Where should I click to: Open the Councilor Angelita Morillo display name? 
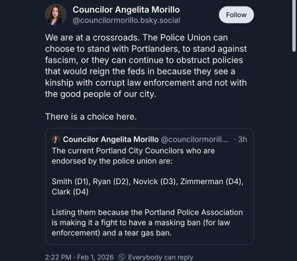tap(126, 9)
